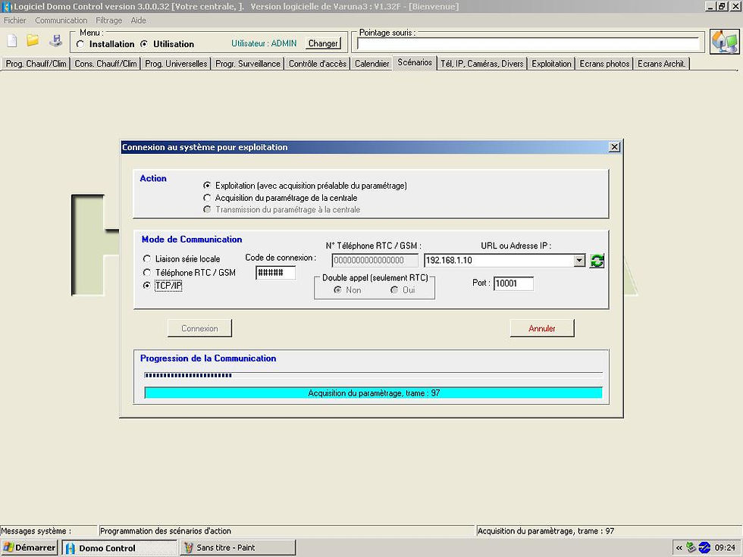This screenshot has height=557, width=743.
Task: Expand the URL ou Adresse IP dropdown
Action: (x=579, y=261)
